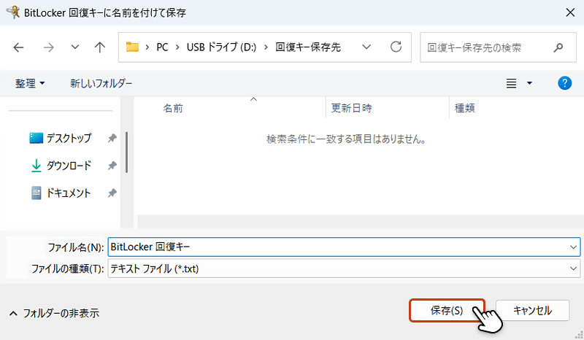584x340 pixels.
Task: Click 保存(S) to save the key
Action: coord(447,310)
